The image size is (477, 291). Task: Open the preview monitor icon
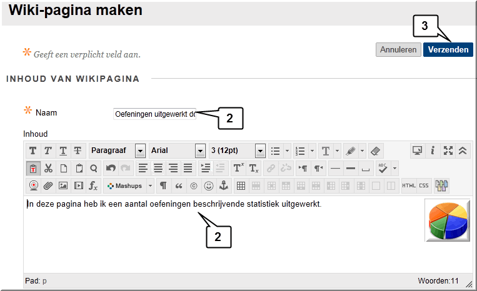click(417, 150)
